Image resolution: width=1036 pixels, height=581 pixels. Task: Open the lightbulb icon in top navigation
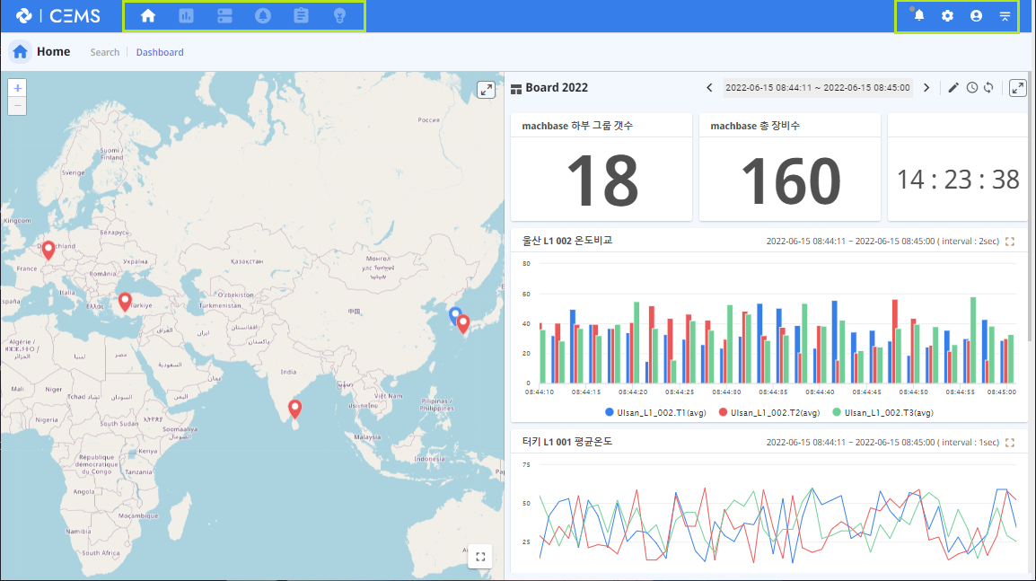coord(339,16)
